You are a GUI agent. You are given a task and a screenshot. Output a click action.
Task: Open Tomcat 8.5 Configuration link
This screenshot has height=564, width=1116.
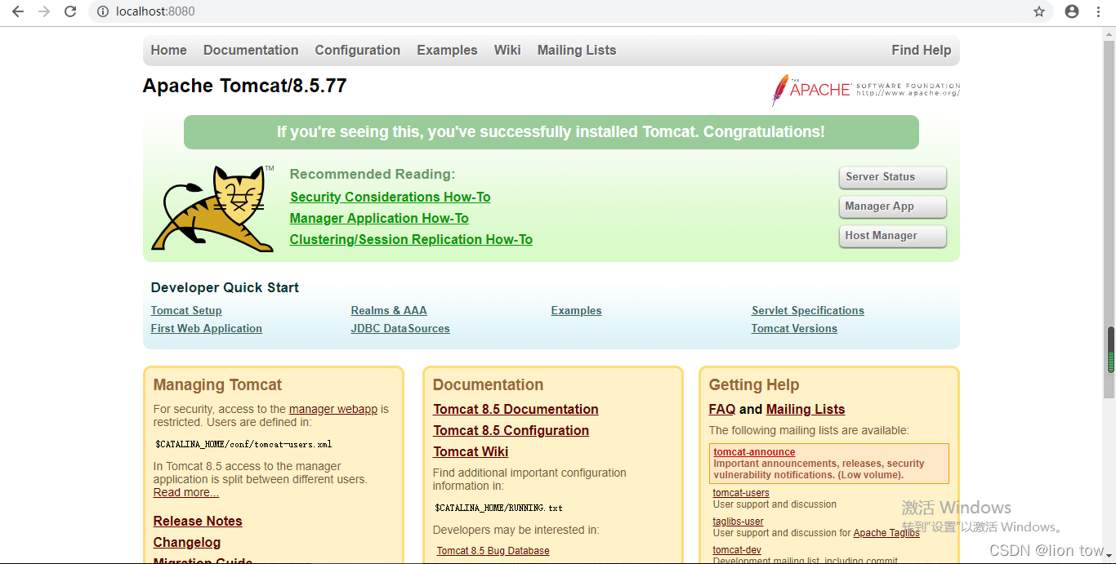point(511,430)
